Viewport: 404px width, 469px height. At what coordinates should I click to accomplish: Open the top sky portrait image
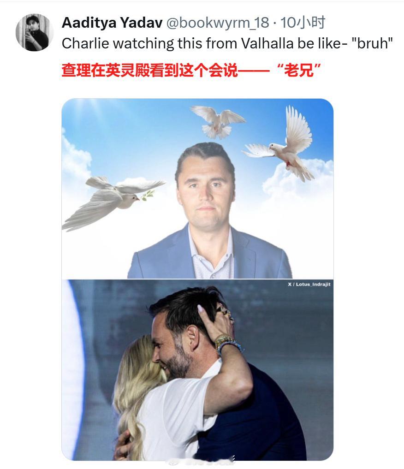(197, 189)
